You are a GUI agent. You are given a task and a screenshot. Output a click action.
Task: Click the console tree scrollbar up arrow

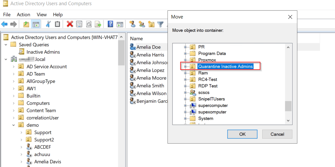click(x=121, y=37)
